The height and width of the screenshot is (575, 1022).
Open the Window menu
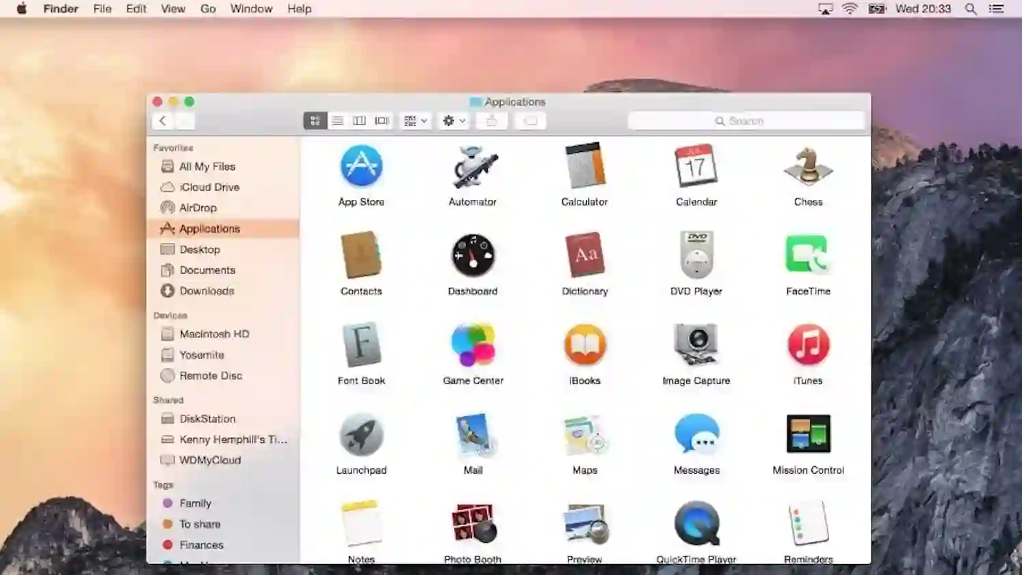click(251, 9)
